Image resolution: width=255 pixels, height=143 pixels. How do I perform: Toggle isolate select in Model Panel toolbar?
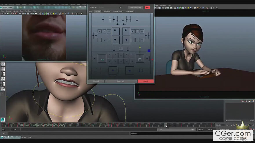(73, 14)
